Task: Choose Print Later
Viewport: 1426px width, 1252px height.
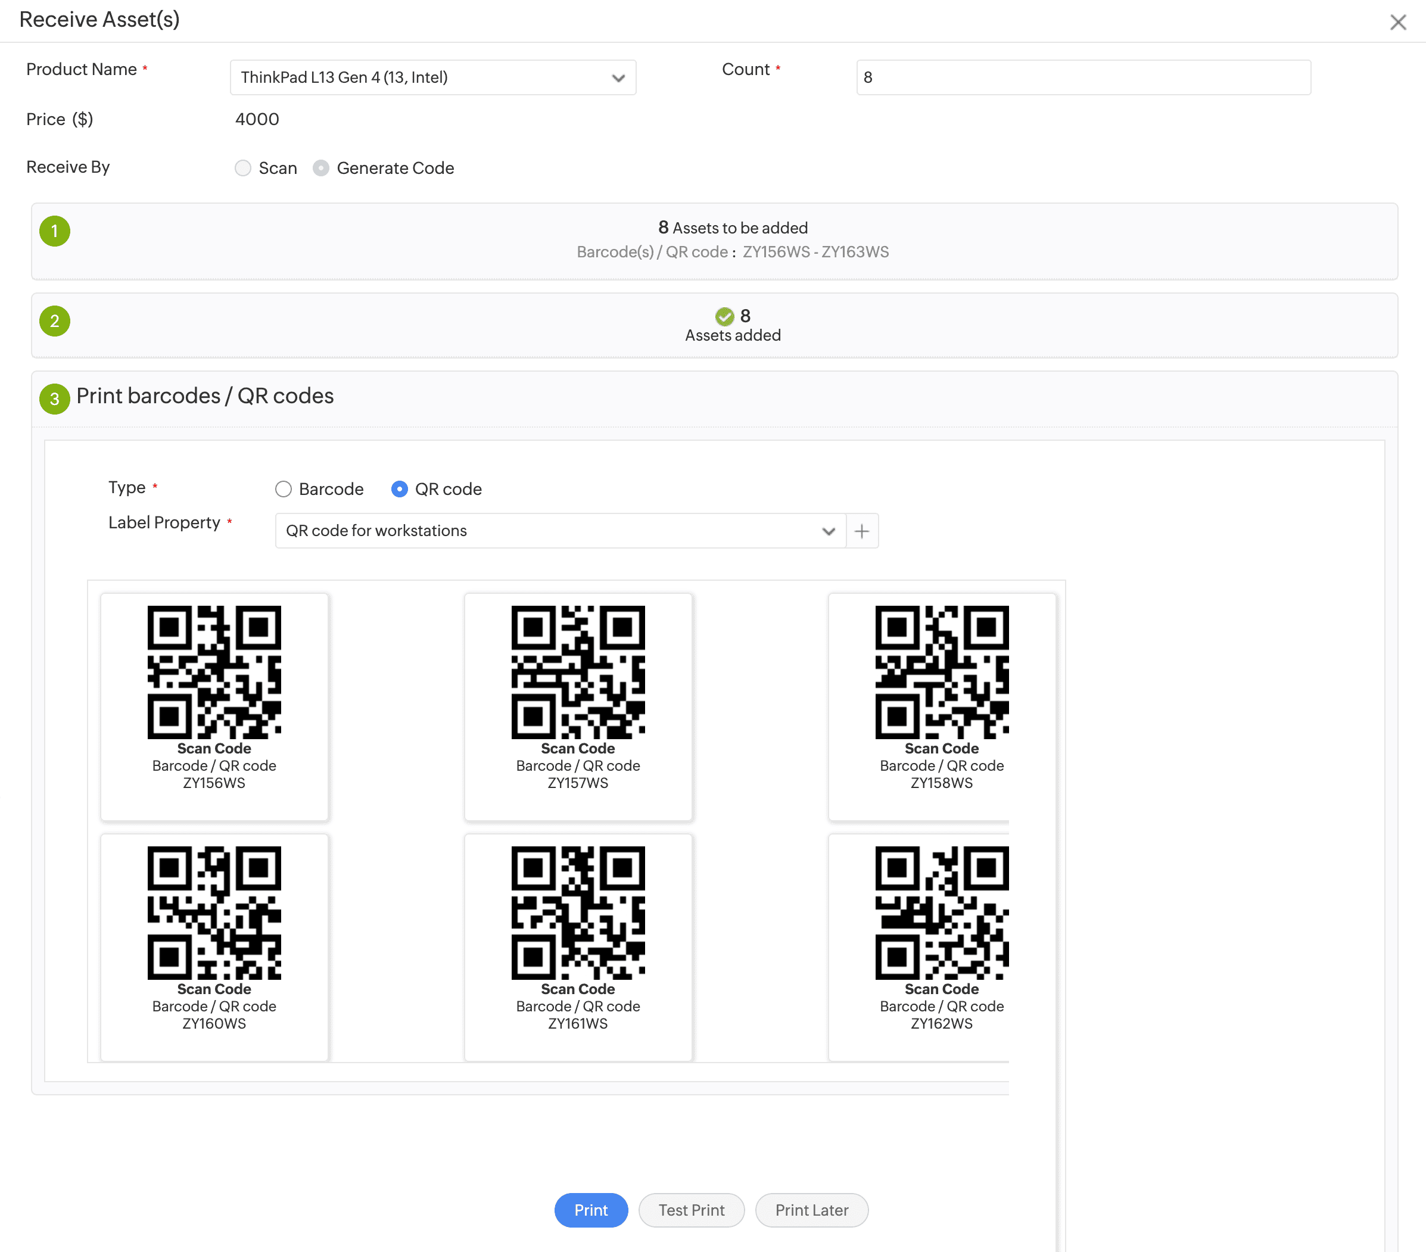Action: pos(811,1210)
